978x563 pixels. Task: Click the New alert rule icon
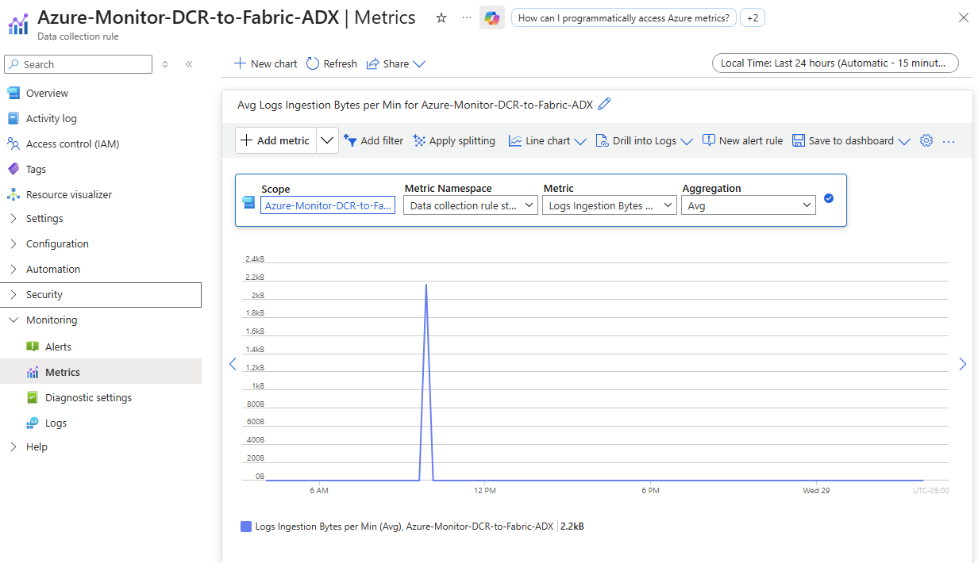(x=709, y=140)
